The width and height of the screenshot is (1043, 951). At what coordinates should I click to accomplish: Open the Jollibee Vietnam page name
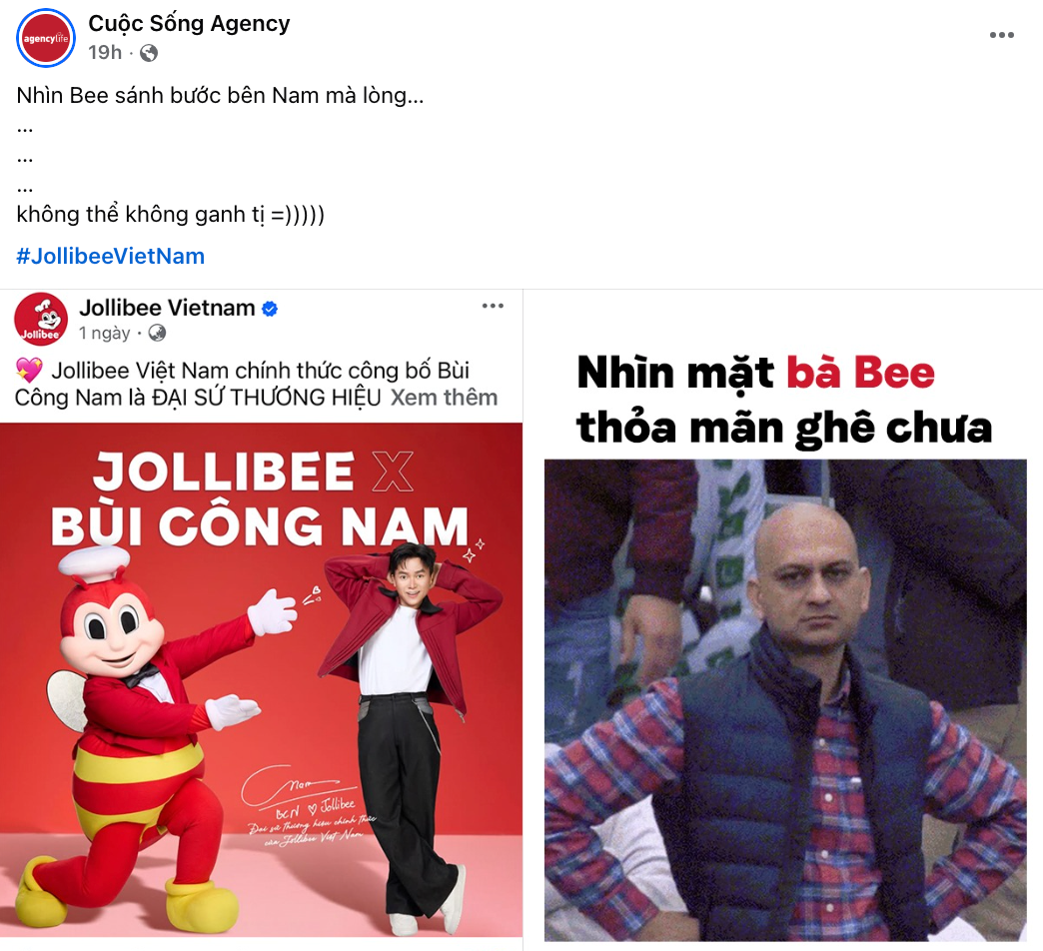tap(167, 308)
